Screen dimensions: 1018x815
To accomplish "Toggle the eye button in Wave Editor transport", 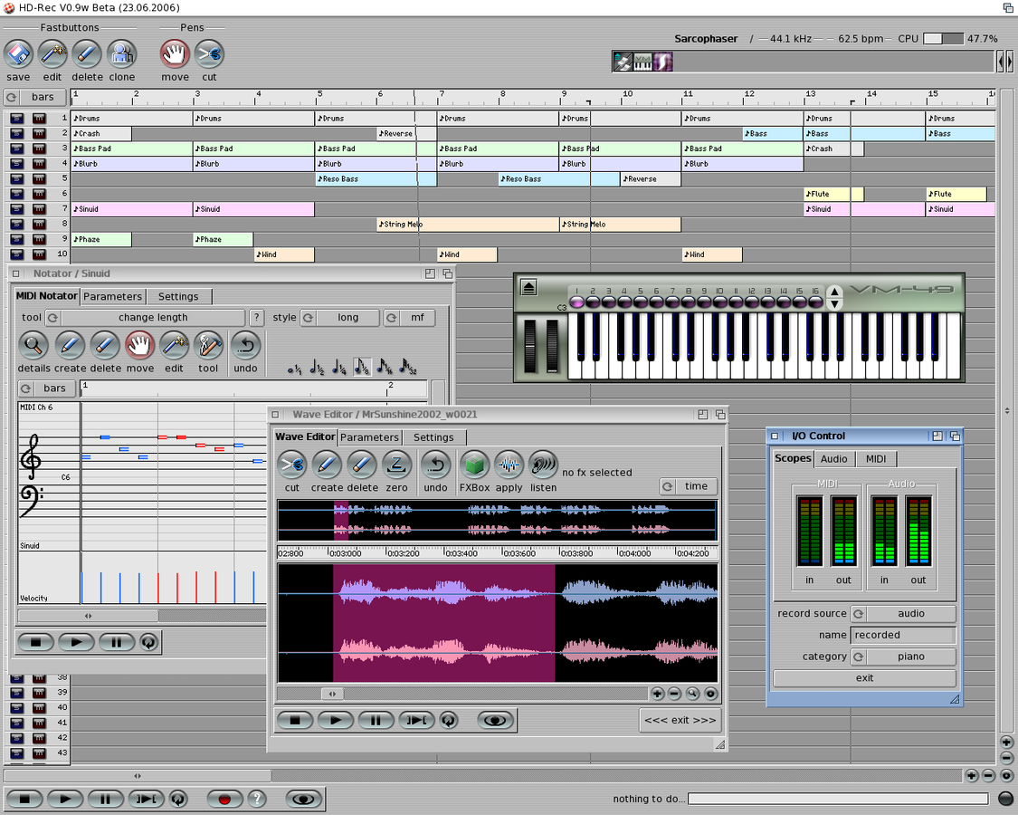I will 493,721.
